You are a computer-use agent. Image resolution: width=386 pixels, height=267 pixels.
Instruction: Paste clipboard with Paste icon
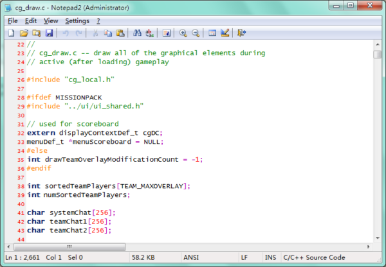(x=120, y=33)
